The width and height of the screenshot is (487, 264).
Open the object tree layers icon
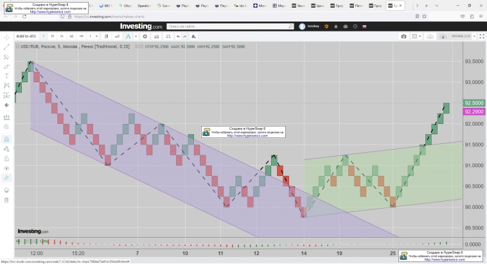(6, 190)
